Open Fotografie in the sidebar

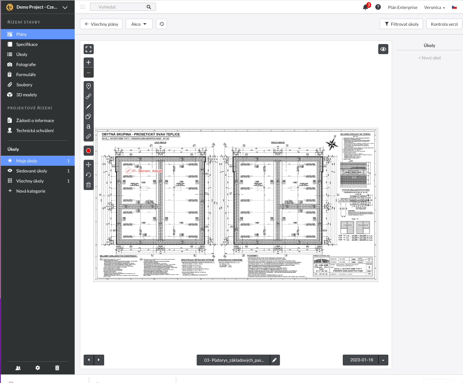(26, 65)
